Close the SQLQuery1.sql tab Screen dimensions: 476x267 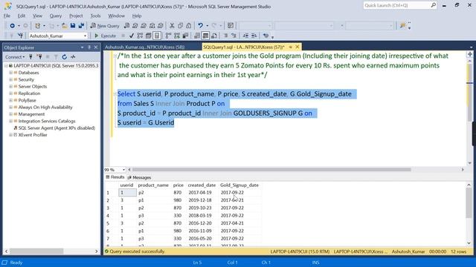pyautogui.click(x=297, y=47)
